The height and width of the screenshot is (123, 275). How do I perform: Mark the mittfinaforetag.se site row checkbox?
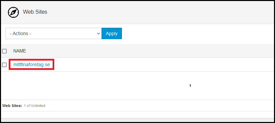(4, 65)
